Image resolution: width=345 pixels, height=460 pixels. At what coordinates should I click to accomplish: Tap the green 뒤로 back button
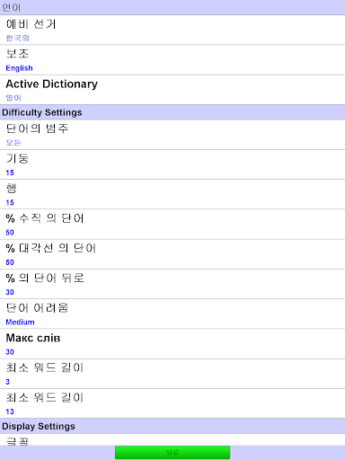point(172,452)
